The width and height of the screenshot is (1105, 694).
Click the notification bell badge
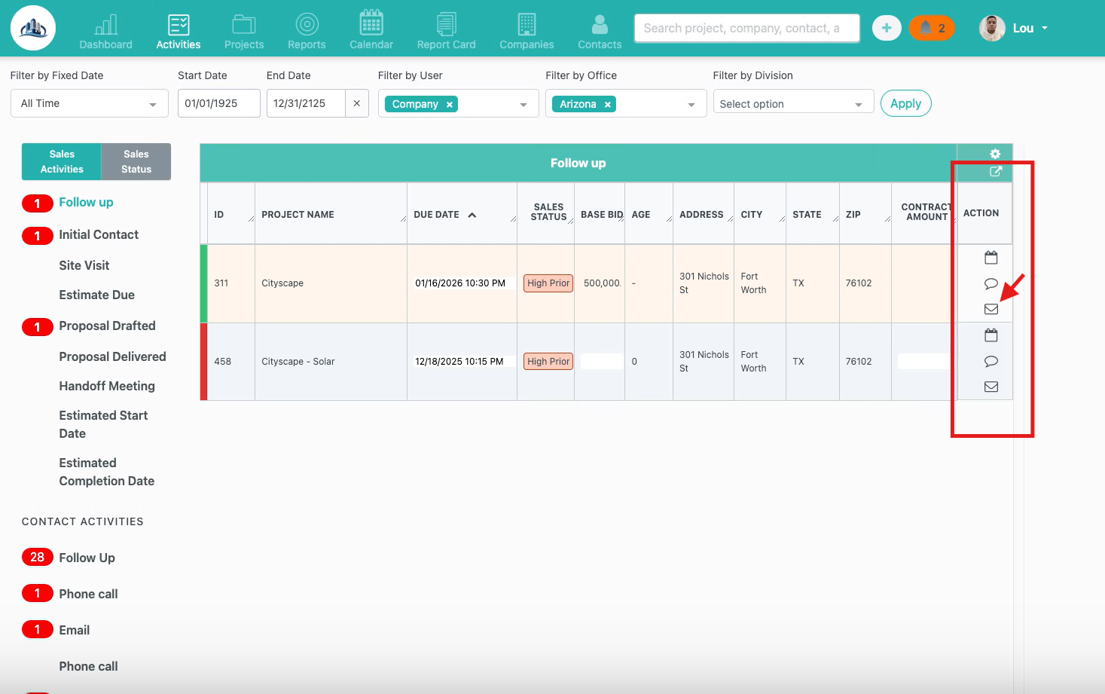tap(932, 28)
